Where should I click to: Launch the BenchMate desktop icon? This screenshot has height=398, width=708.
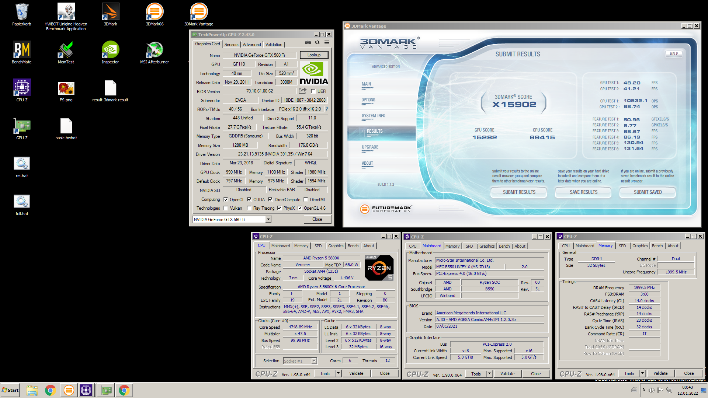(x=22, y=52)
